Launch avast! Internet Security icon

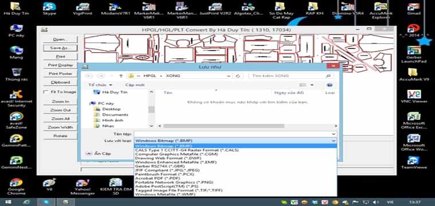click(17, 98)
